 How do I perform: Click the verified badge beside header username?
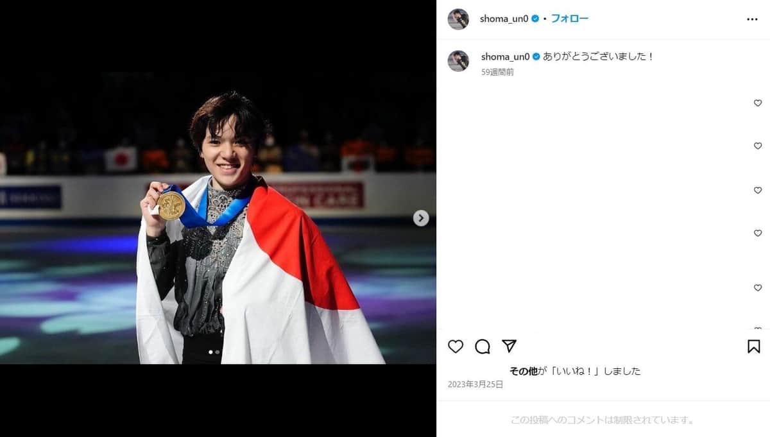535,19
